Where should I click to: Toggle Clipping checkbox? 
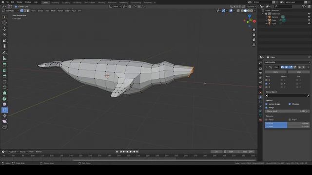click(x=290, y=104)
